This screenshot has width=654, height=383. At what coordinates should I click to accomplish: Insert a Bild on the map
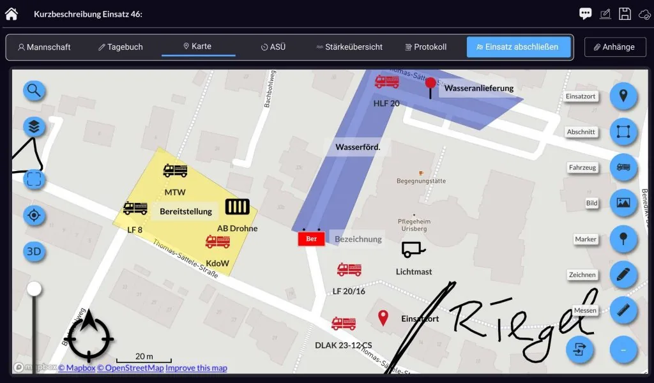(623, 203)
